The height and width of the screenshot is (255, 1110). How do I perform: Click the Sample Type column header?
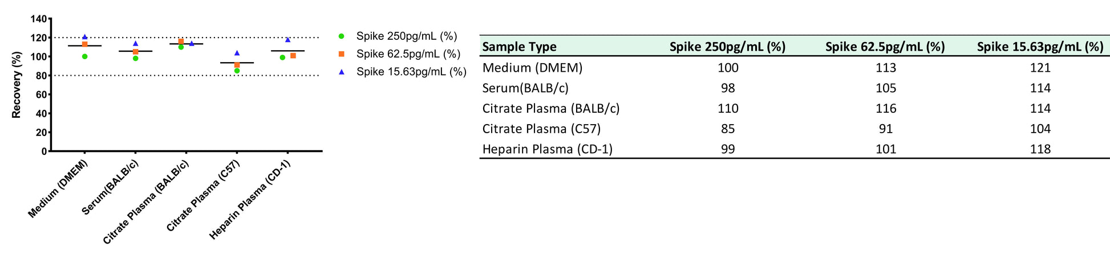click(x=519, y=47)
